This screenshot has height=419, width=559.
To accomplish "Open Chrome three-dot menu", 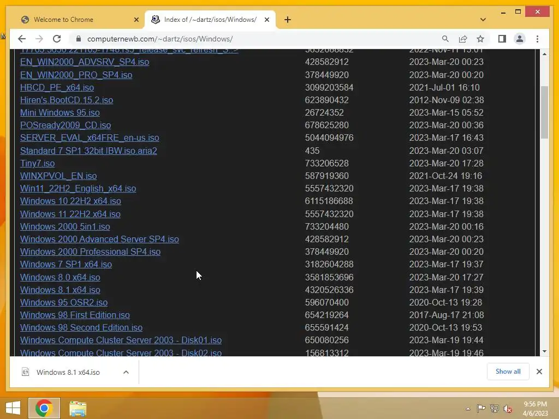I will 537,39.
